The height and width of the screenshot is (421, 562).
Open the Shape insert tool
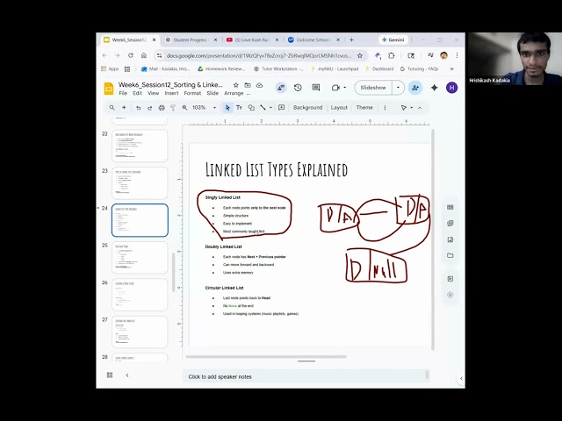point(251,108)
